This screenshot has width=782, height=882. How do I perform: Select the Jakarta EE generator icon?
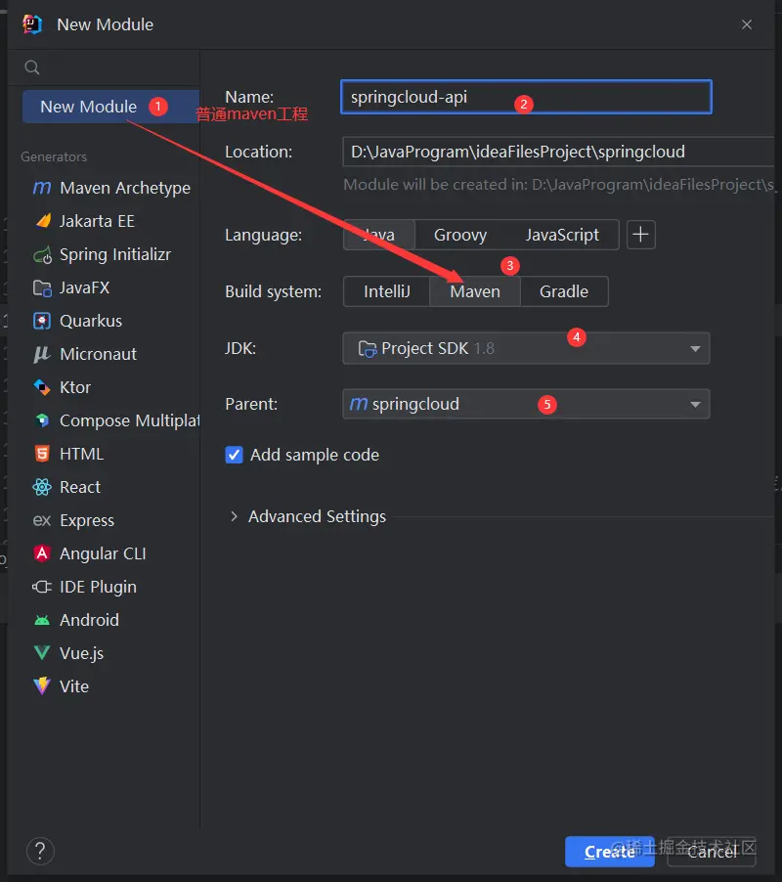[x=43, y=221]
